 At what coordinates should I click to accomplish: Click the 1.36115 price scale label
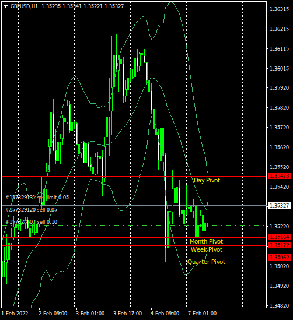280,49
